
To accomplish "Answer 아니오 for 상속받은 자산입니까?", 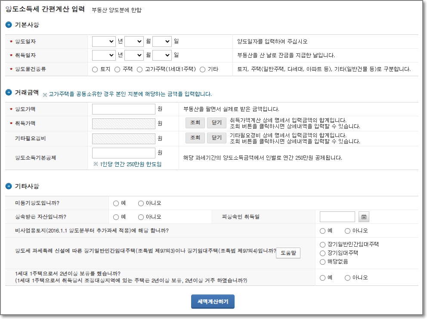I will click(x=141, y=217).
